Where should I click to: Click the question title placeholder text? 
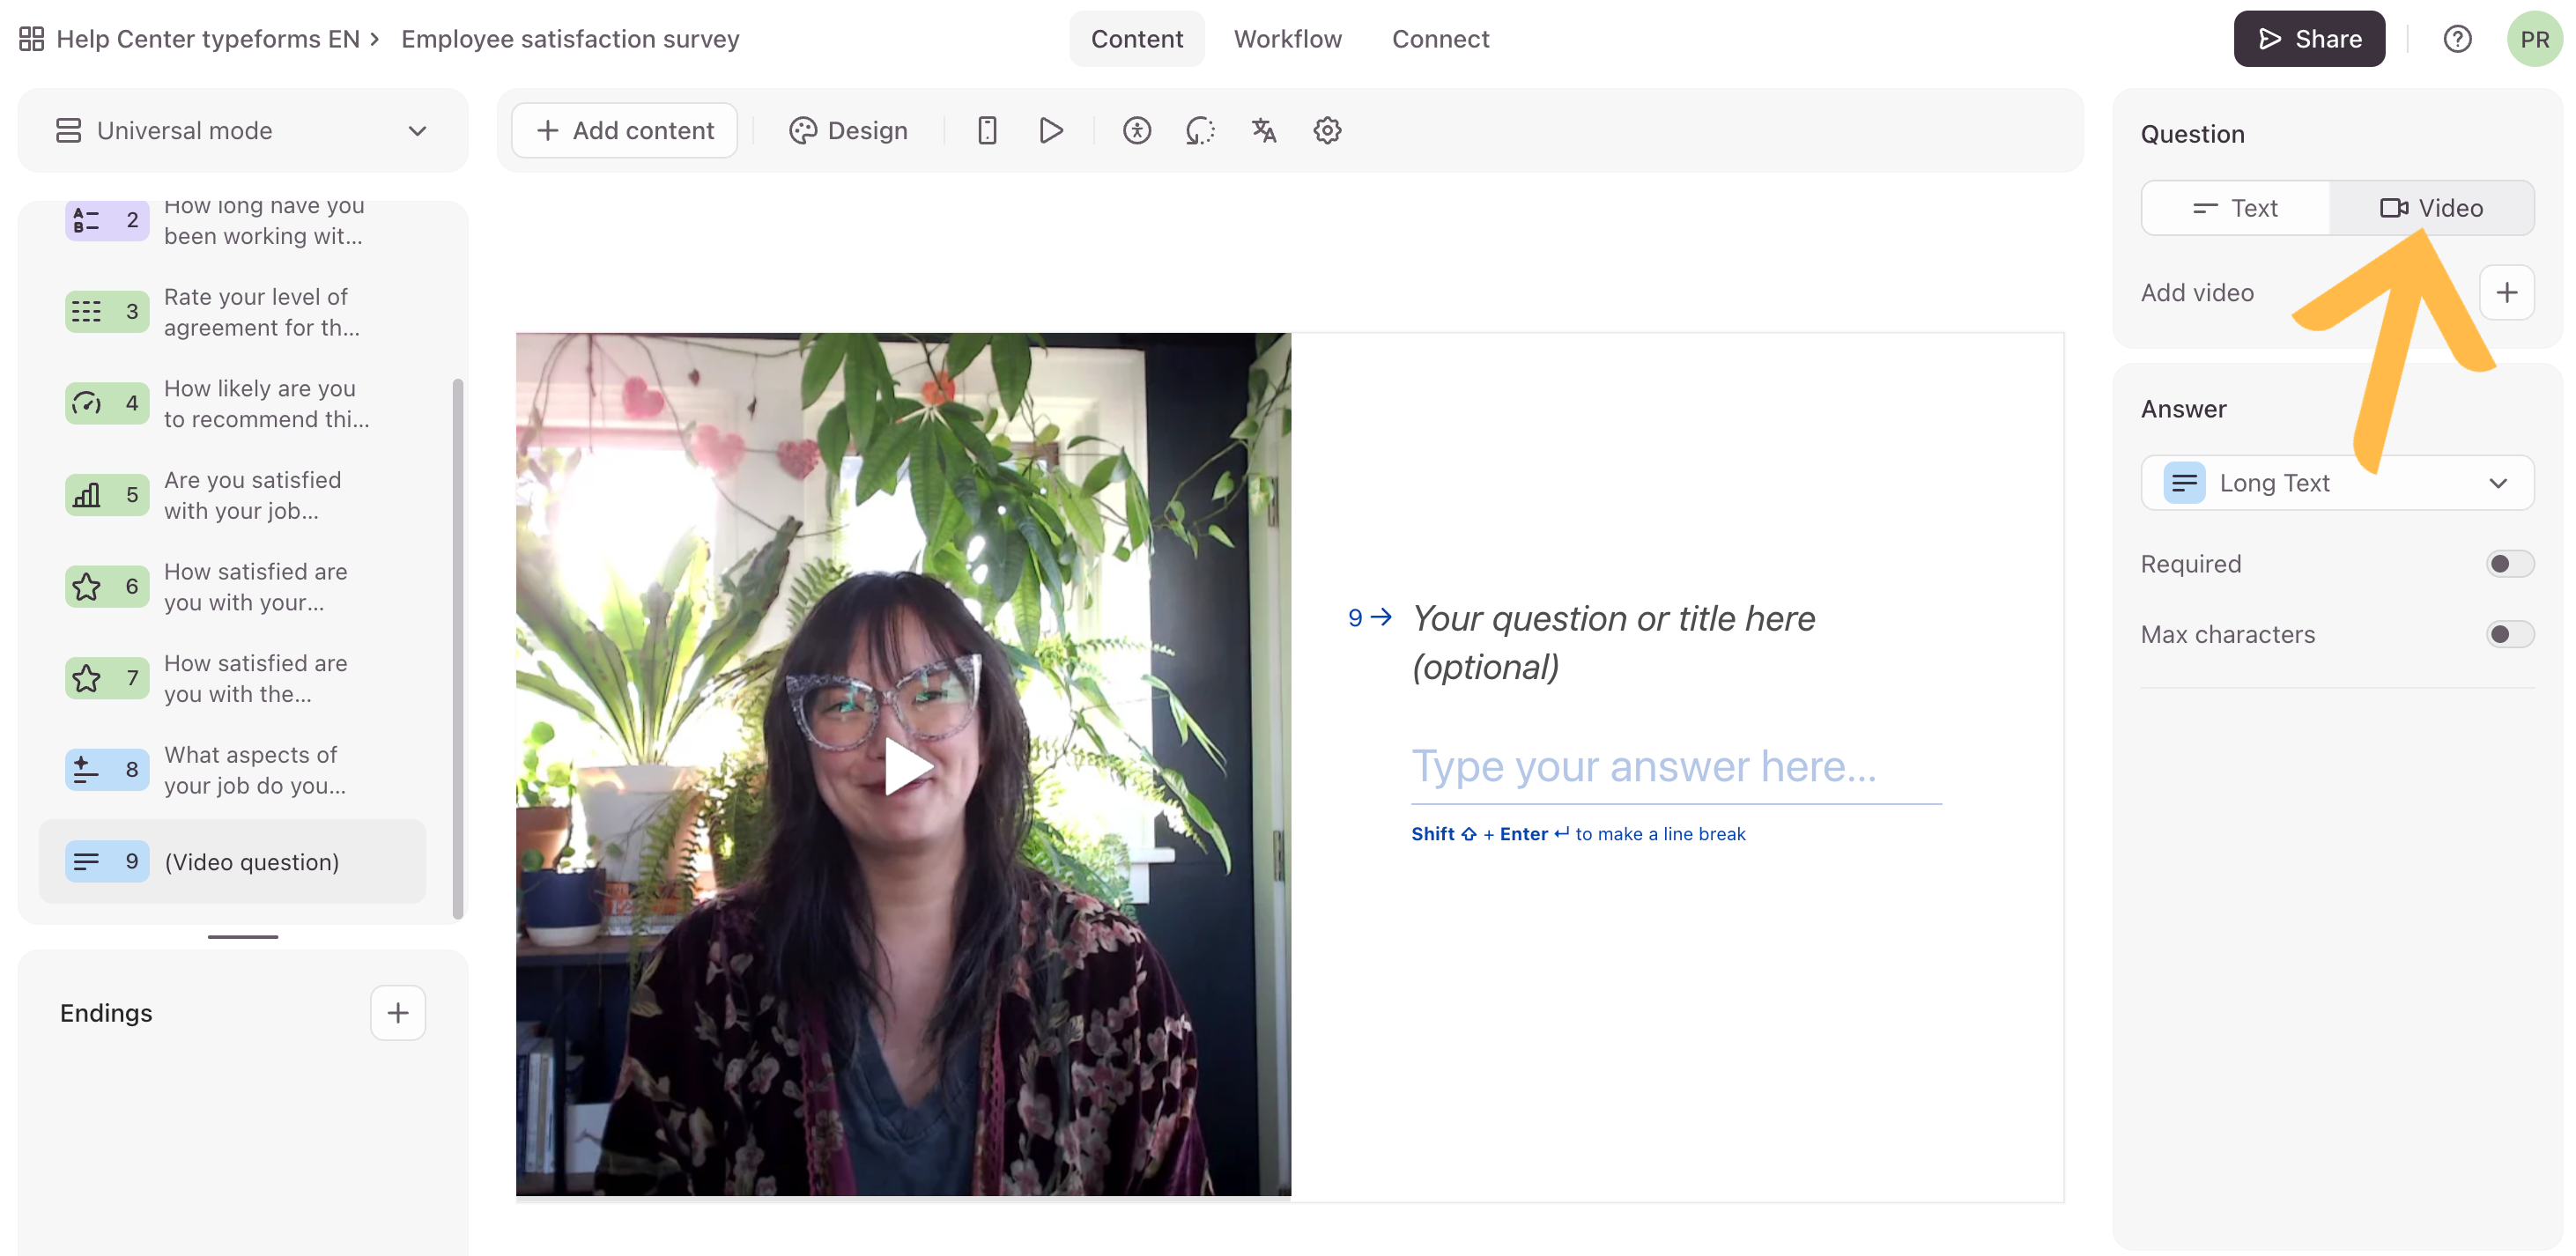click(1613, 643)
